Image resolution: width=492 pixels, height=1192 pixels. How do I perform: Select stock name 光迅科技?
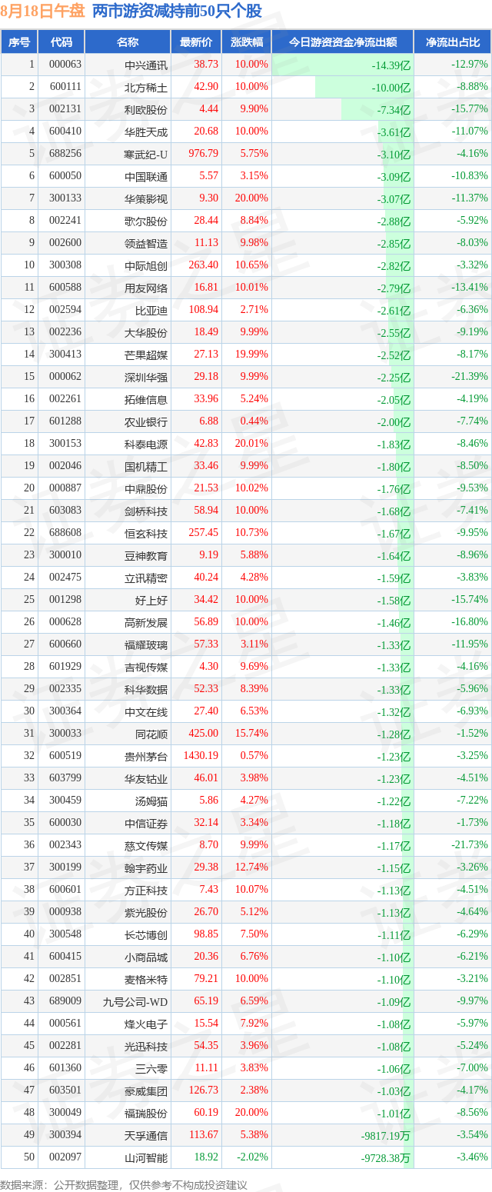(146, 1046)
